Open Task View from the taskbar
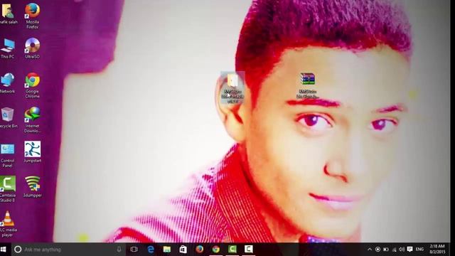 [134, 249]
